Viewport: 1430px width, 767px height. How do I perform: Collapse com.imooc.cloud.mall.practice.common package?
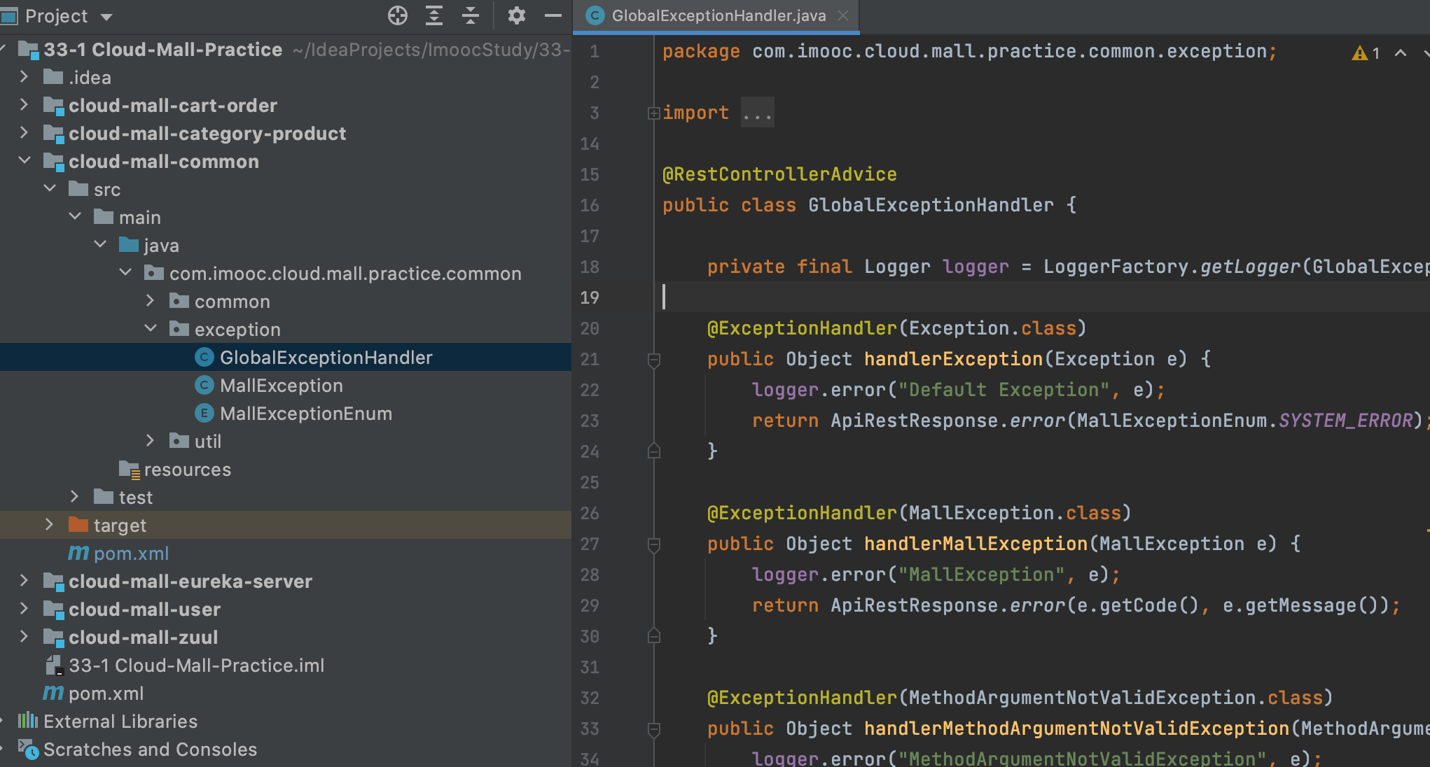(x=125, y=273)
